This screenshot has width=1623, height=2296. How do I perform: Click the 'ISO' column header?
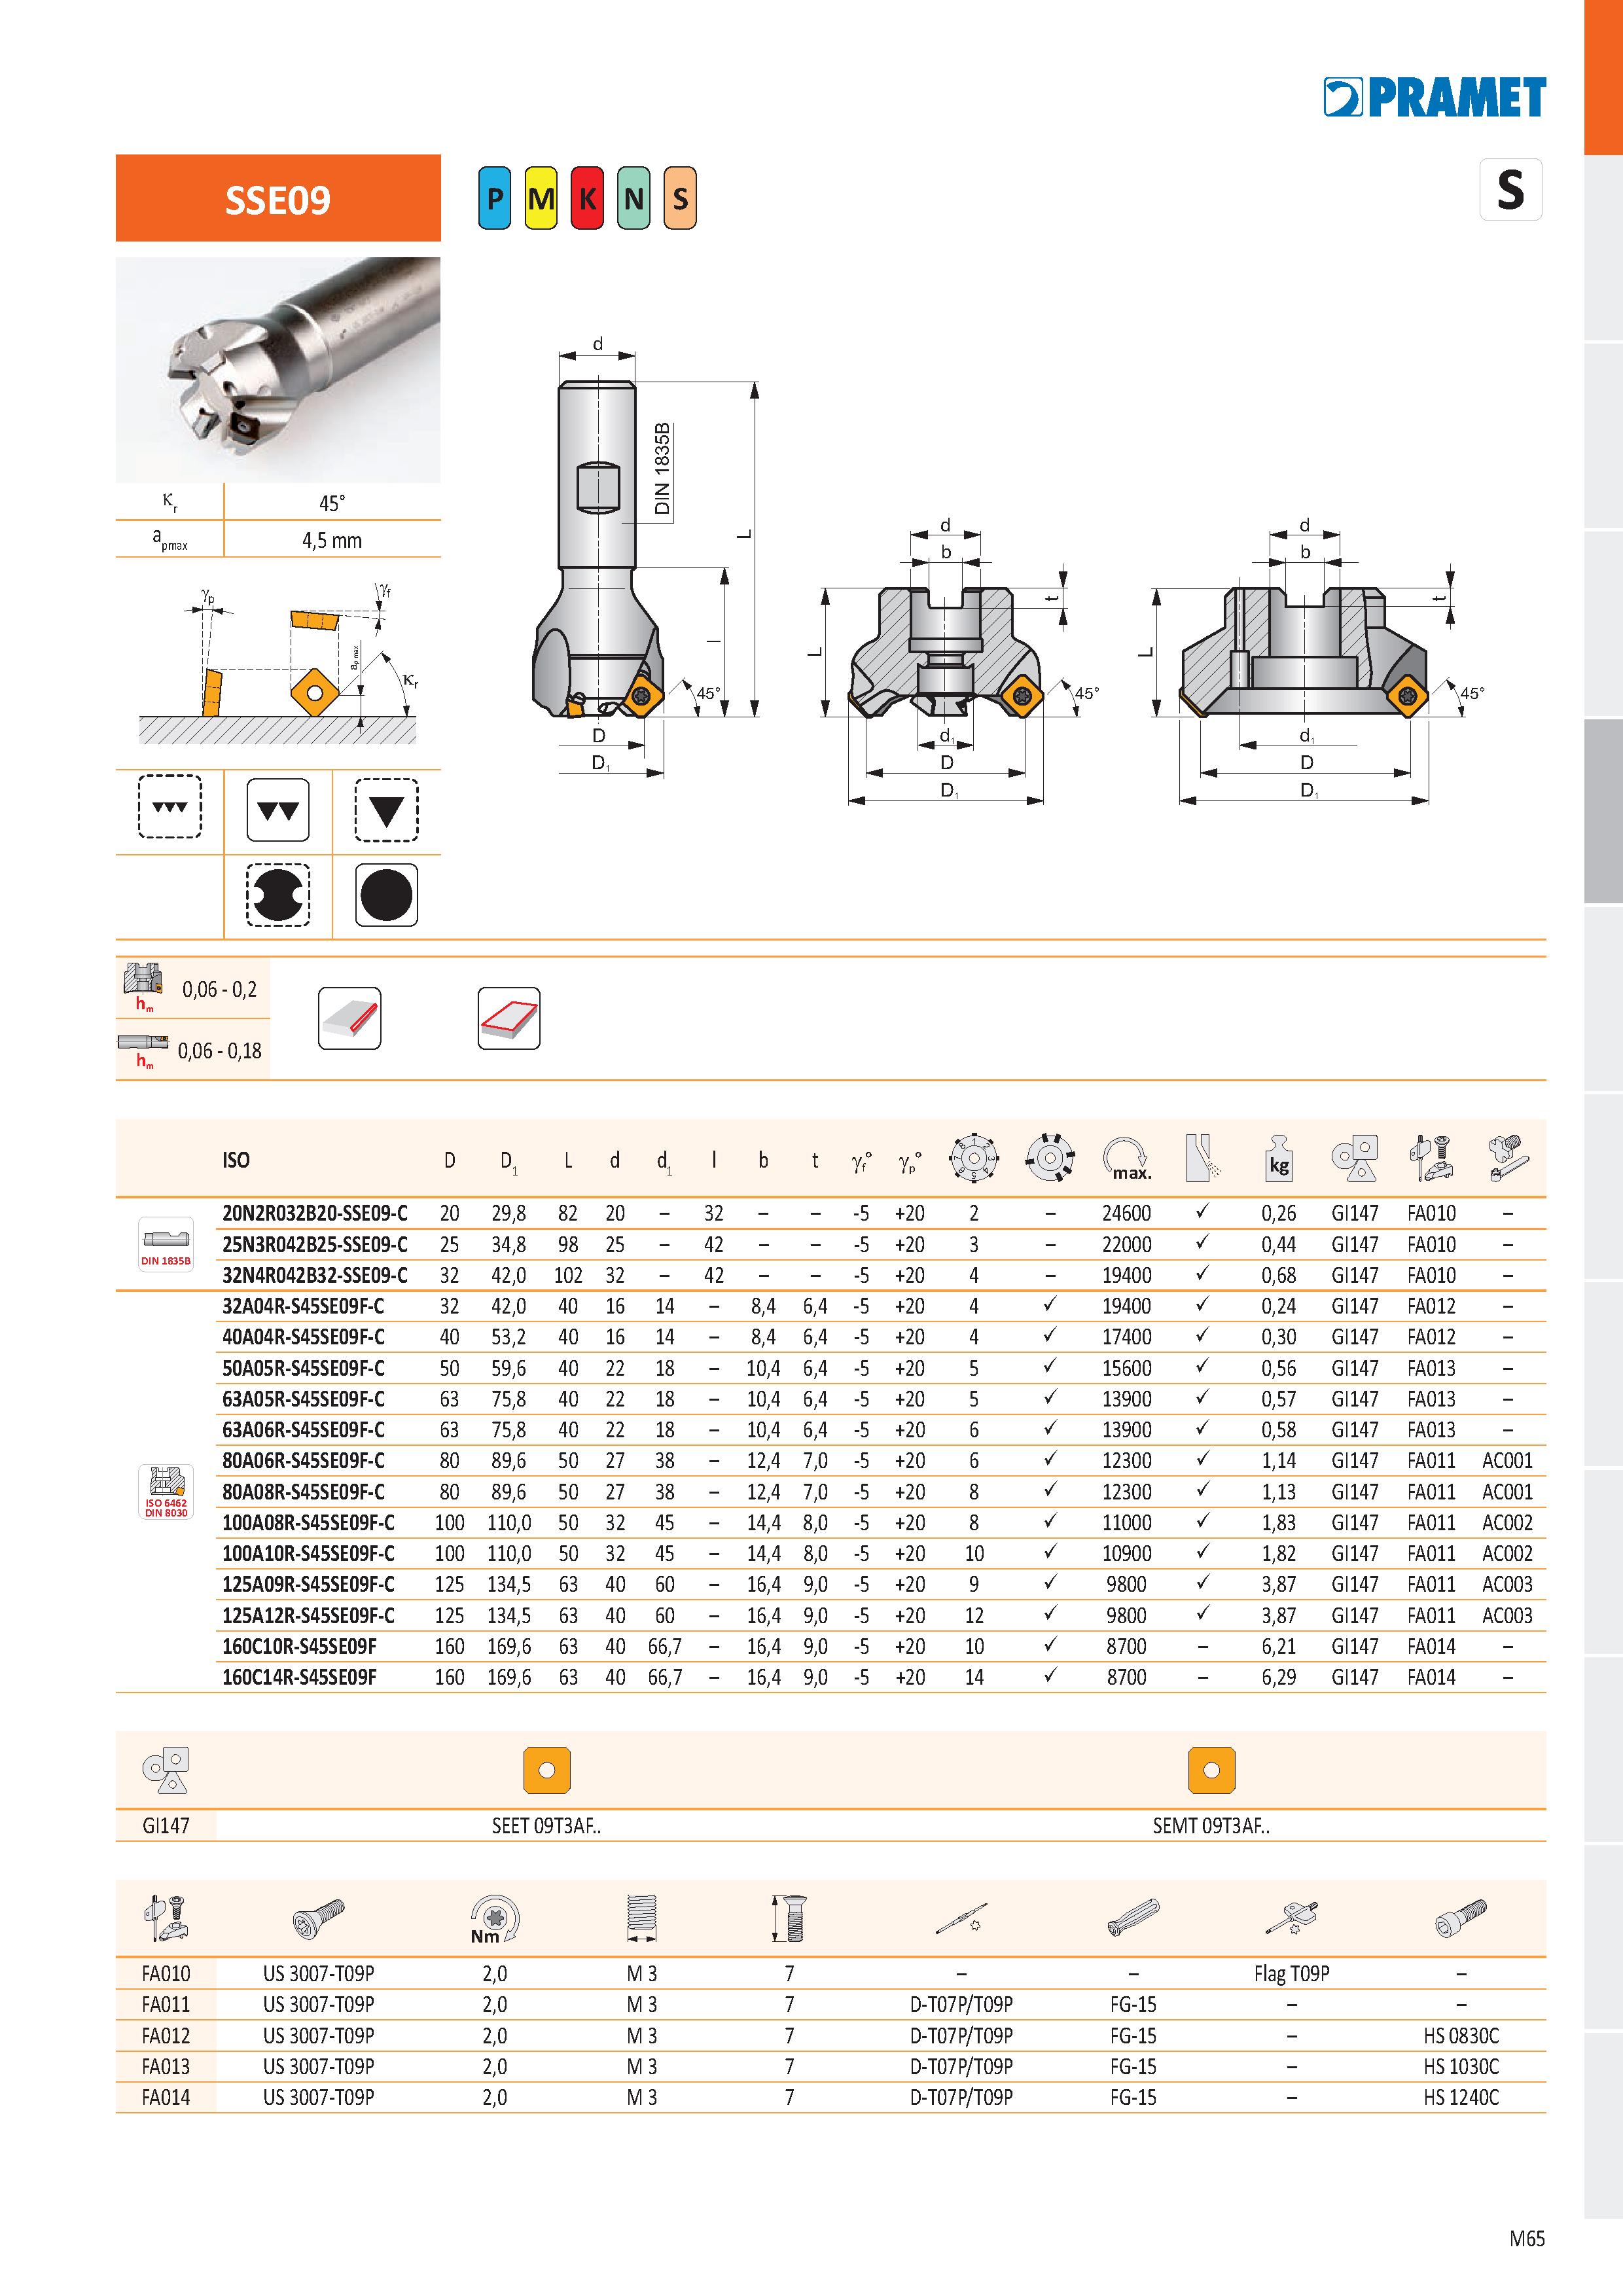236,1160
